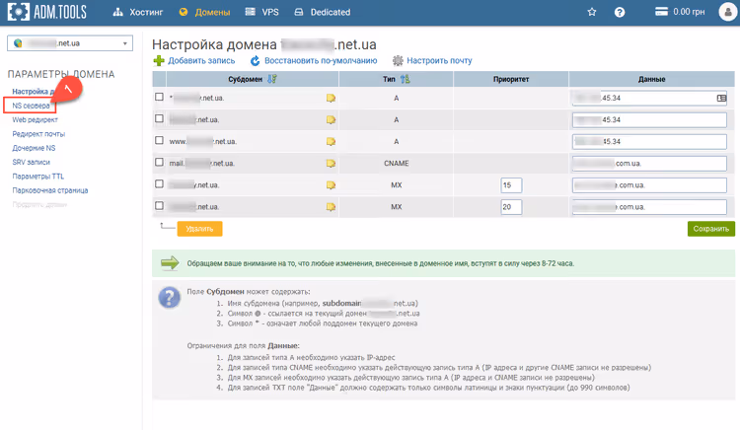Check the second A record checkbox
Viewport: 740px width, 430px height.
(160, 118)
